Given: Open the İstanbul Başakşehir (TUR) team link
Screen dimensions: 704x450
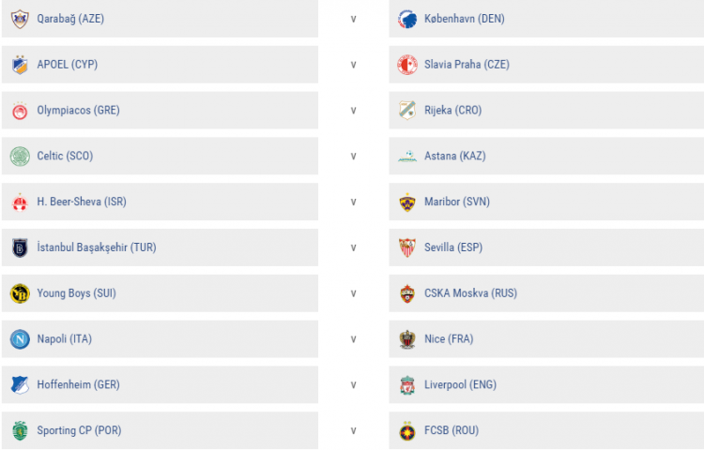Looking at the screenshot, I should pyautogui.click(x=97, y=247).
